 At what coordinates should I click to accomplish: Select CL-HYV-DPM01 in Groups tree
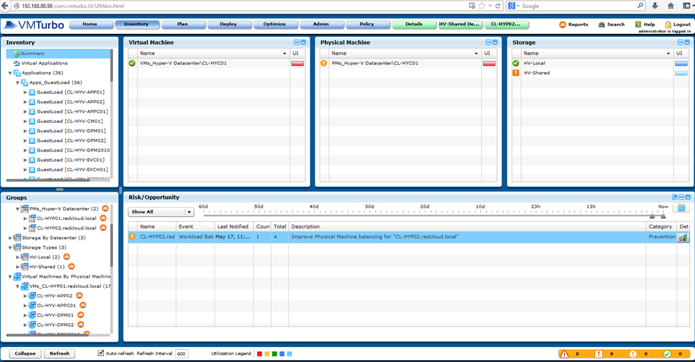56,315
